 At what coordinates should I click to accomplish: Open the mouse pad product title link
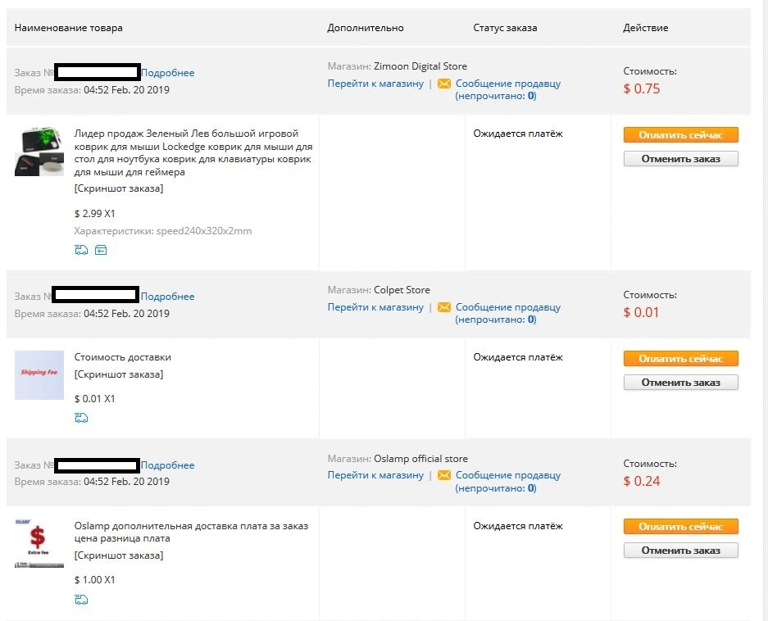pyautogui.click(x=193, y=152)
